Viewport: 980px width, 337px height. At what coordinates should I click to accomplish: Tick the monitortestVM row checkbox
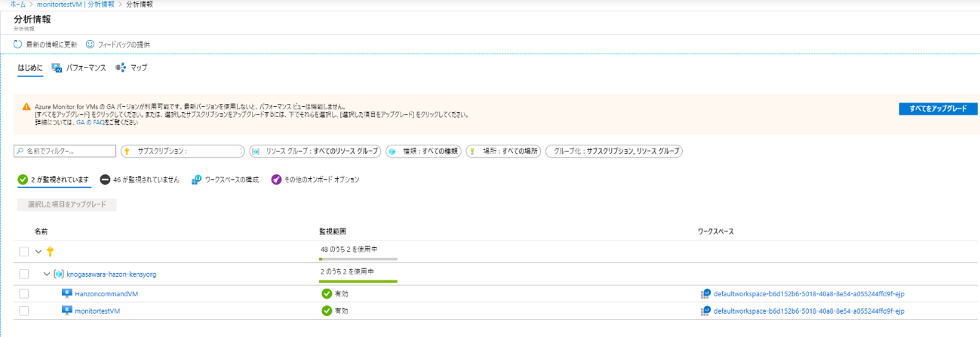(24, 311)
